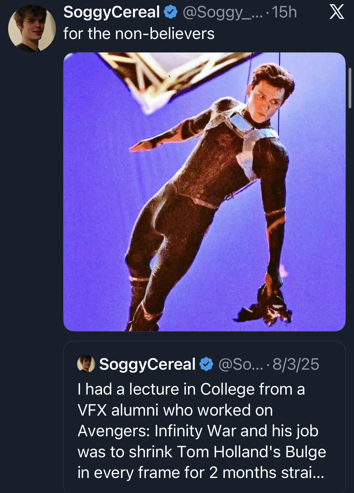Viewport: 354px width, 493px height.
Task: Open the SoggyCereal name in the quoted tweet
Action: [x=147, y=364]
